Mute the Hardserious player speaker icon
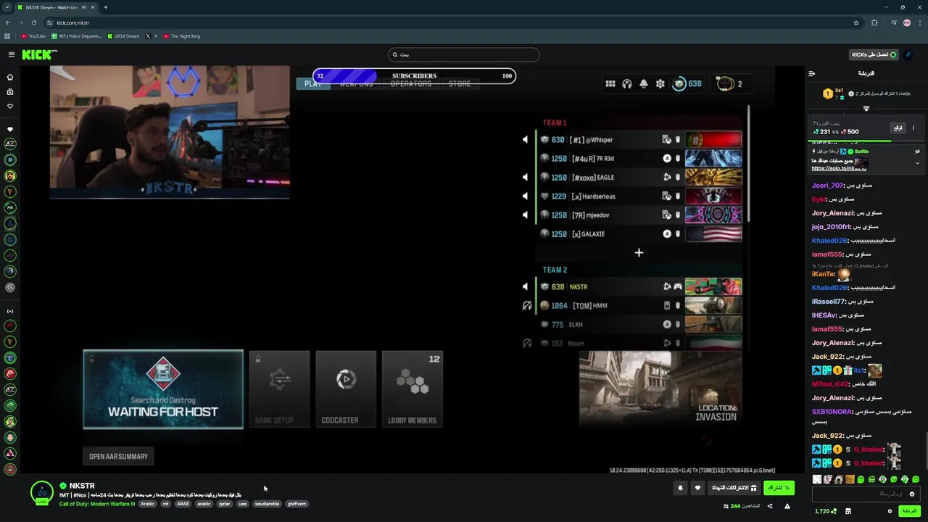 coord(526,196)
